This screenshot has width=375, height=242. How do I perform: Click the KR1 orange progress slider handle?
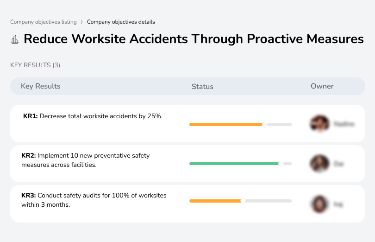tap(264, 125)
